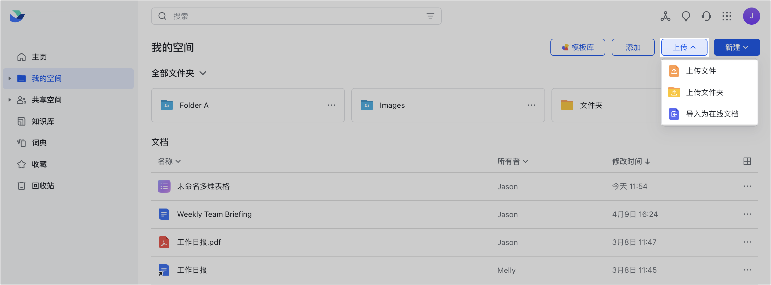Choose 导入为在线文档 from upload menu

click(x=712, y=114)
